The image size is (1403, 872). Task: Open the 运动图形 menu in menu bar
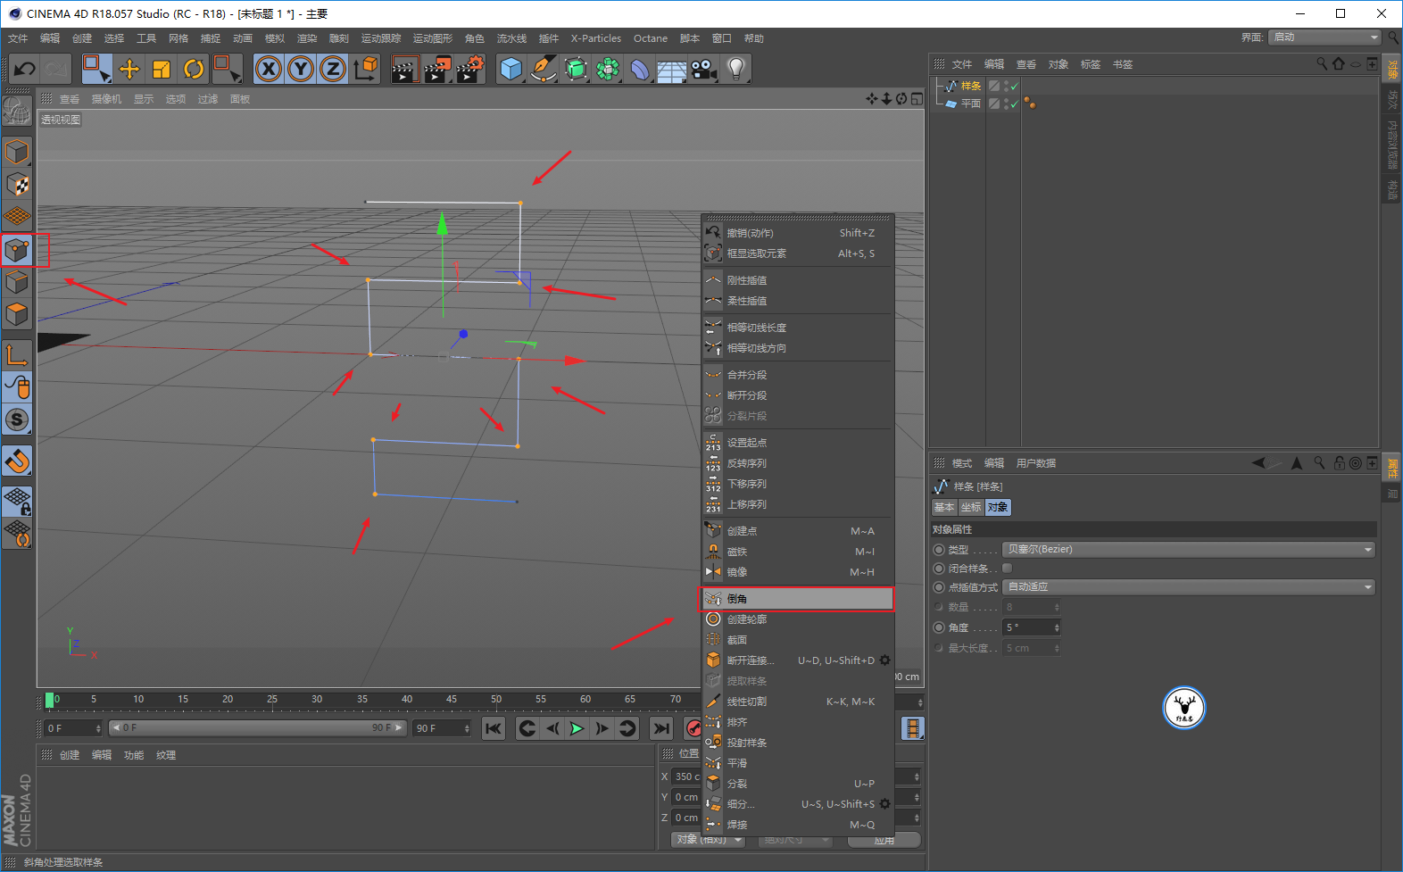point(433,38)
